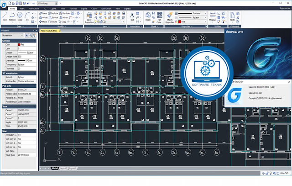Click the Open folder icon in quick access
Screen dimensions: 292x186
[13, 3]
